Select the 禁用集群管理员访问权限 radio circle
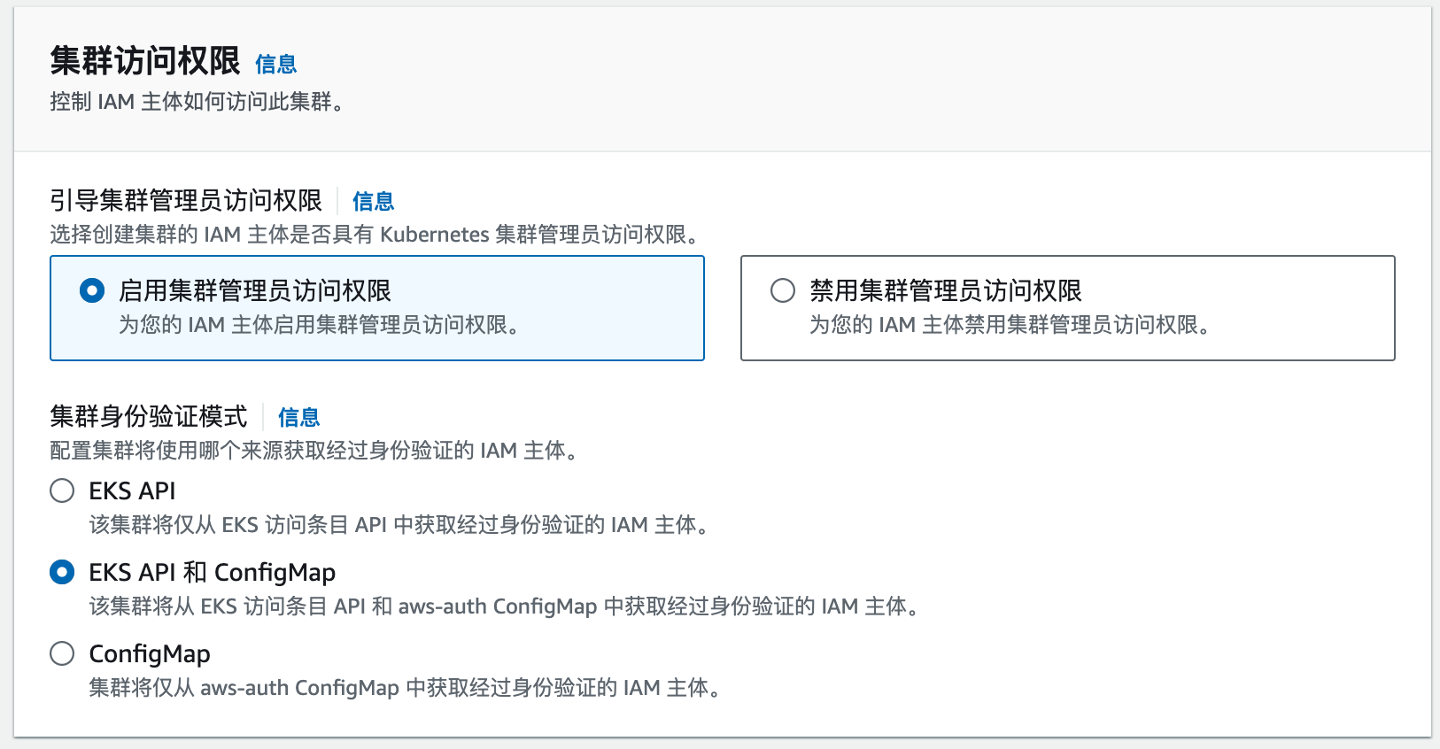Image resolution: width=1440 pixels, height=749 pixels. [783, 290]
